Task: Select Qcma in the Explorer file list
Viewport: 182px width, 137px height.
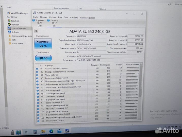Action: point(12,17)
